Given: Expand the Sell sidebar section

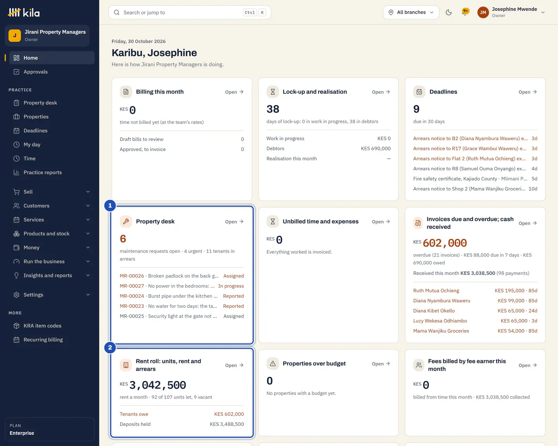Looking at the screenshot, I should (x=52, y=192).
